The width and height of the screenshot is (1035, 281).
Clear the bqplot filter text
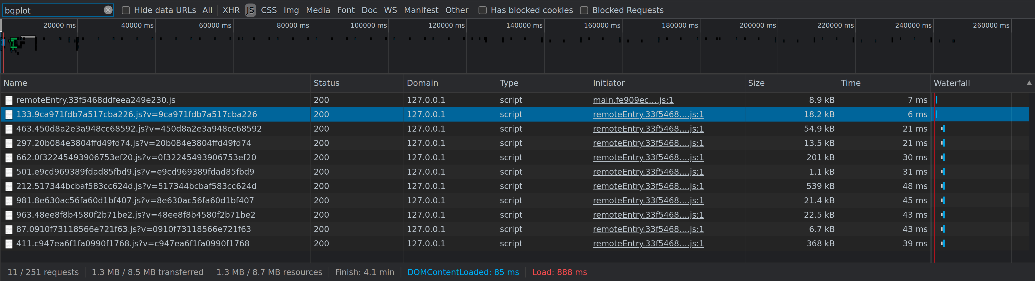pos(108,10)
